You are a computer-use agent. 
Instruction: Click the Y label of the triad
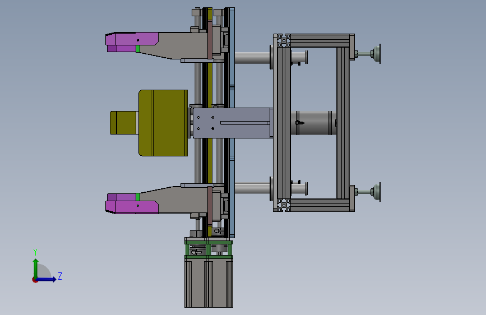[x=35, y=252]
